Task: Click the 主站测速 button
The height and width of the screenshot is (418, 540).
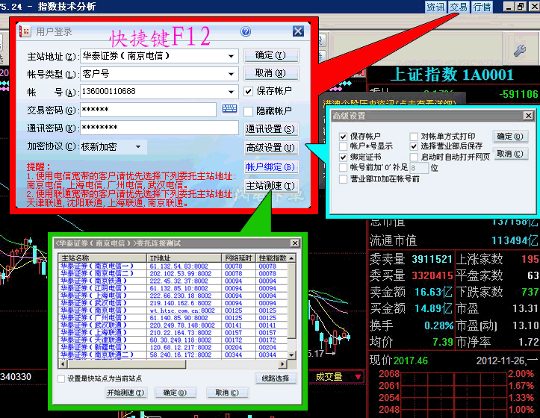Action: 270,186
